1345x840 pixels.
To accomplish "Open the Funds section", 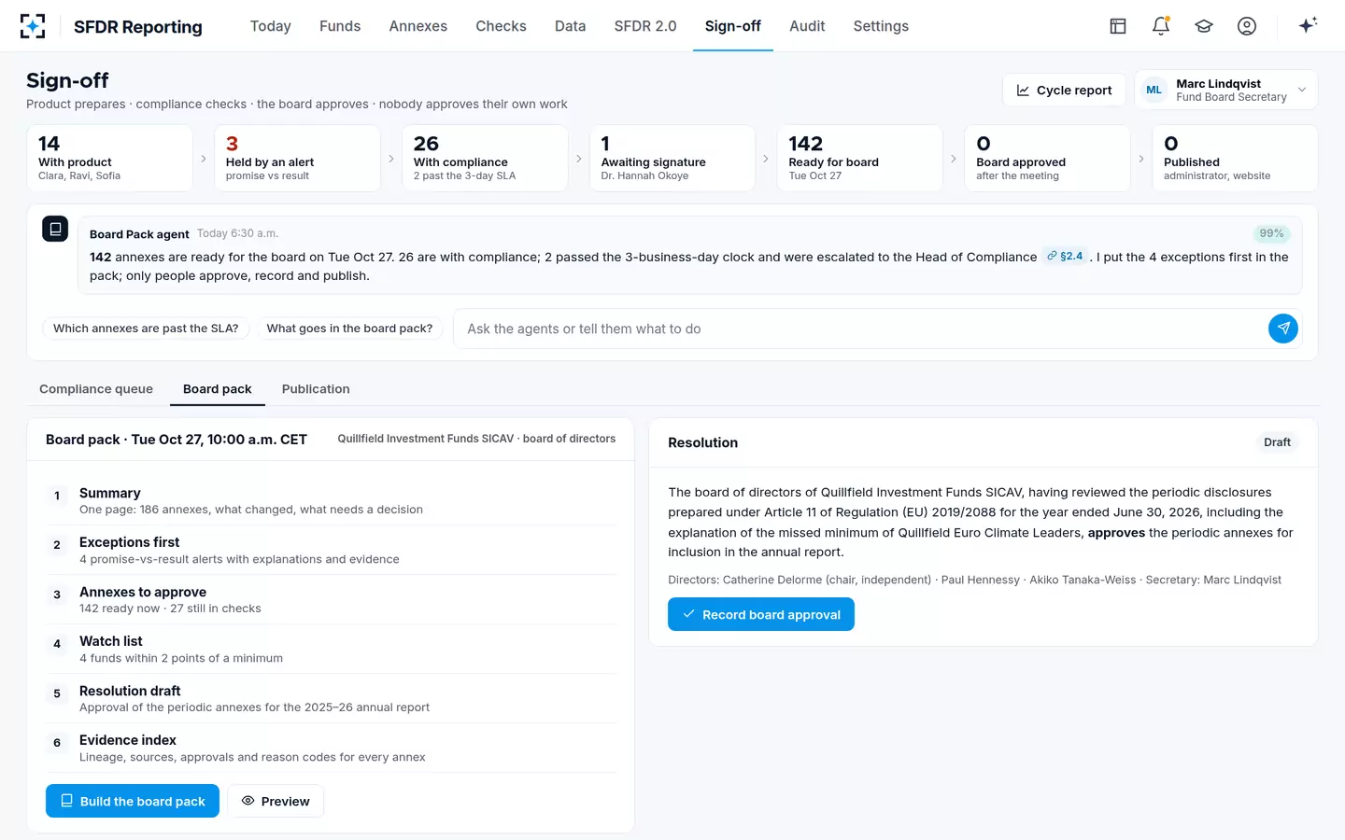I will pyautogui.click(x=340, y=26).
